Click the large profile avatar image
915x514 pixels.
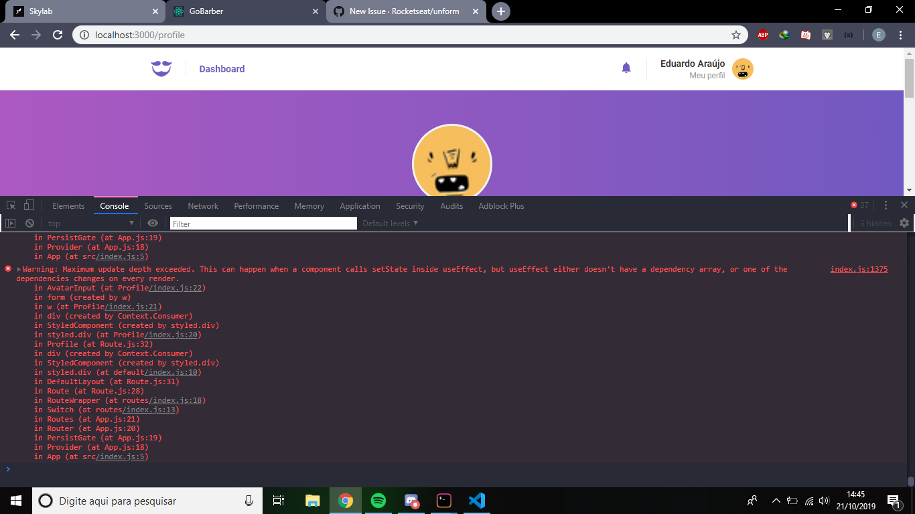452,161
